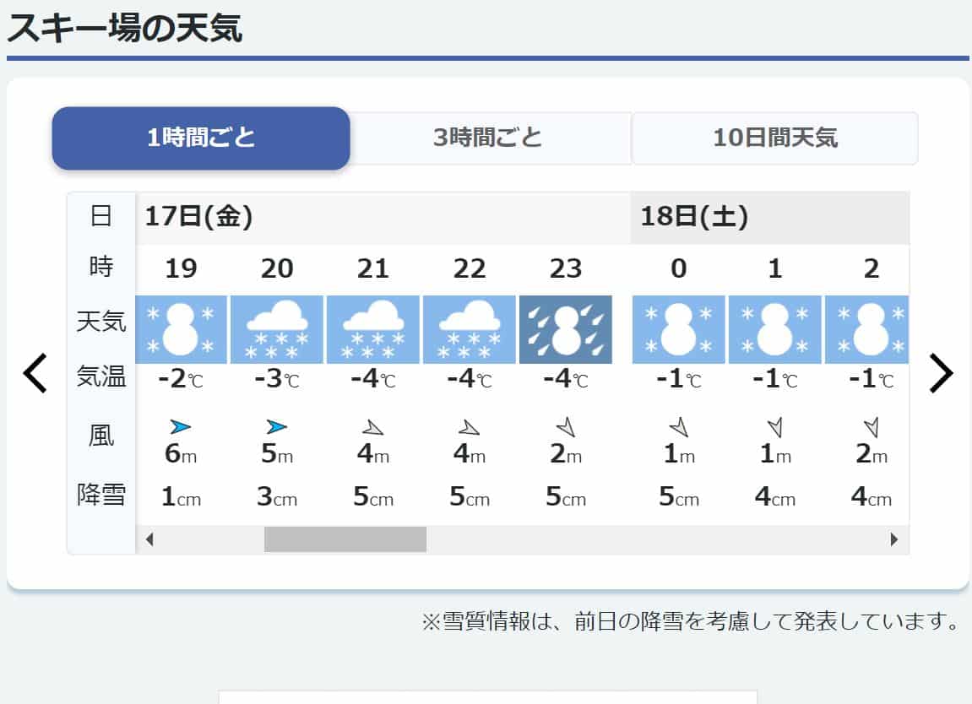Screen dimensions: 972x704
Task: Click the blue wind arrow above 6m
Action: click(181, 427)
